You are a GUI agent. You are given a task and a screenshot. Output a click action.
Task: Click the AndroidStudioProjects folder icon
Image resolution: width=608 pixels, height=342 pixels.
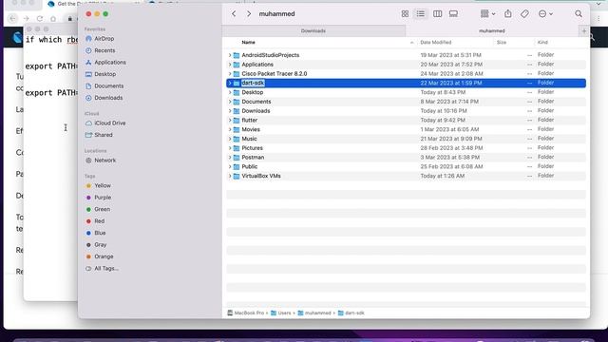pos(237,55)
